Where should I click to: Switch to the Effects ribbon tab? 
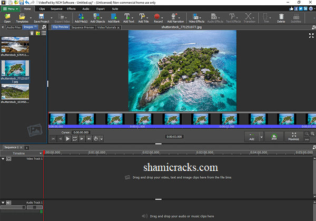[x=71, y=9]
